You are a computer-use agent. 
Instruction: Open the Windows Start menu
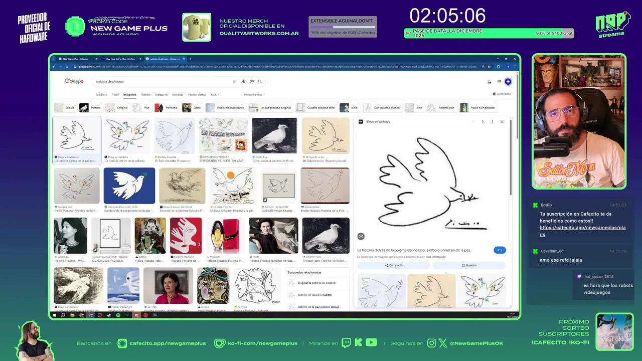coord(55,315)
